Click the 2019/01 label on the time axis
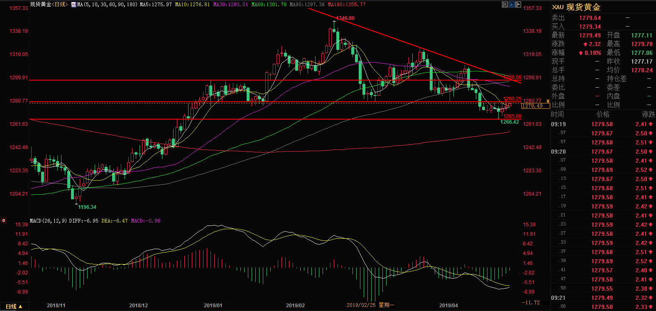Screen dimensions: 656x311 (x=213, y=306)
